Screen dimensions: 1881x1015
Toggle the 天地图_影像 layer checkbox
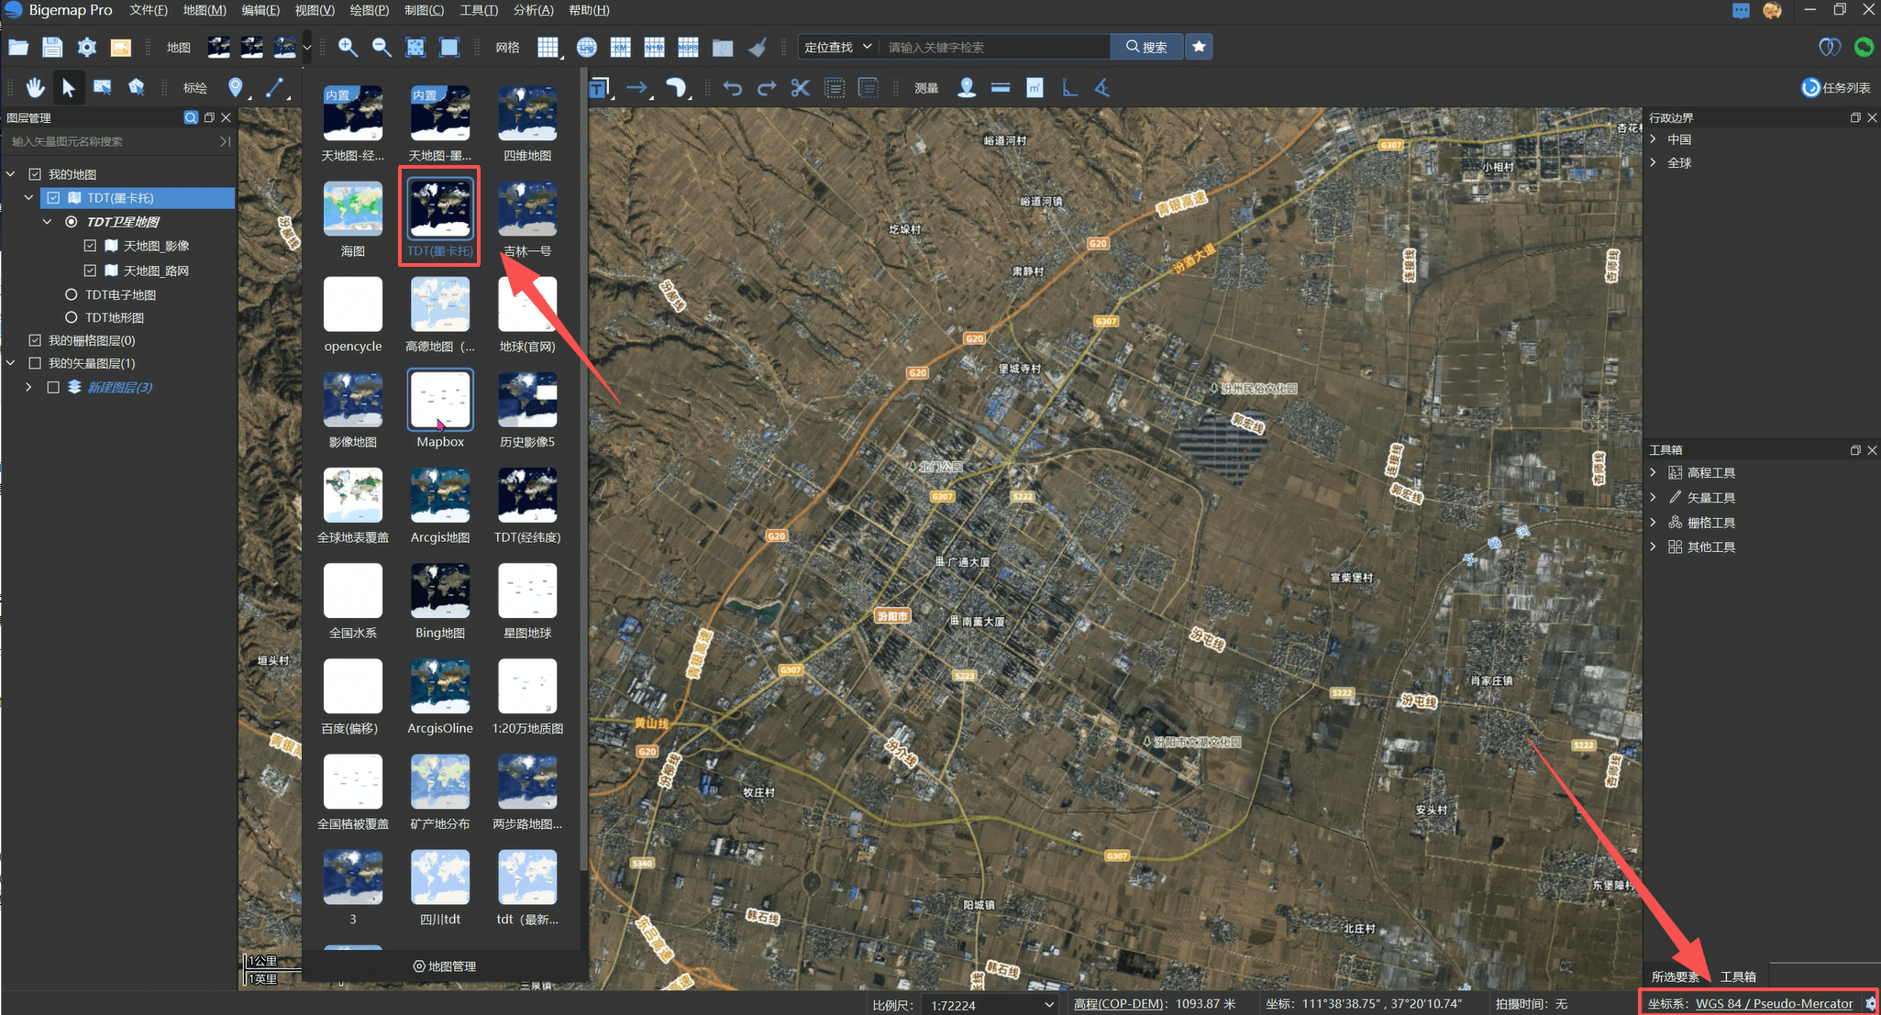(x=90, y=246)
